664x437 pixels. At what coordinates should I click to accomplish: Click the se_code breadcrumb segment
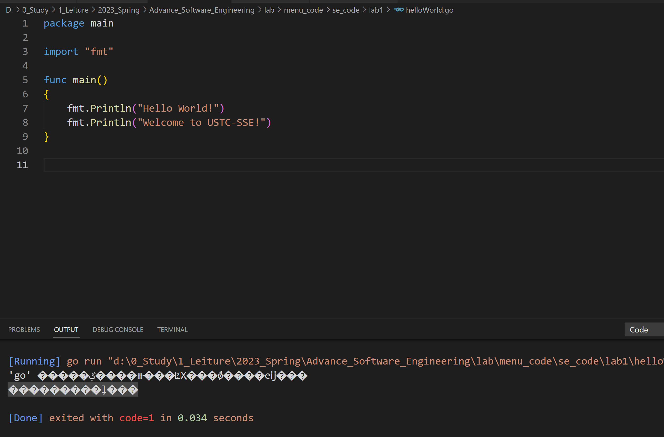point(346,10)
